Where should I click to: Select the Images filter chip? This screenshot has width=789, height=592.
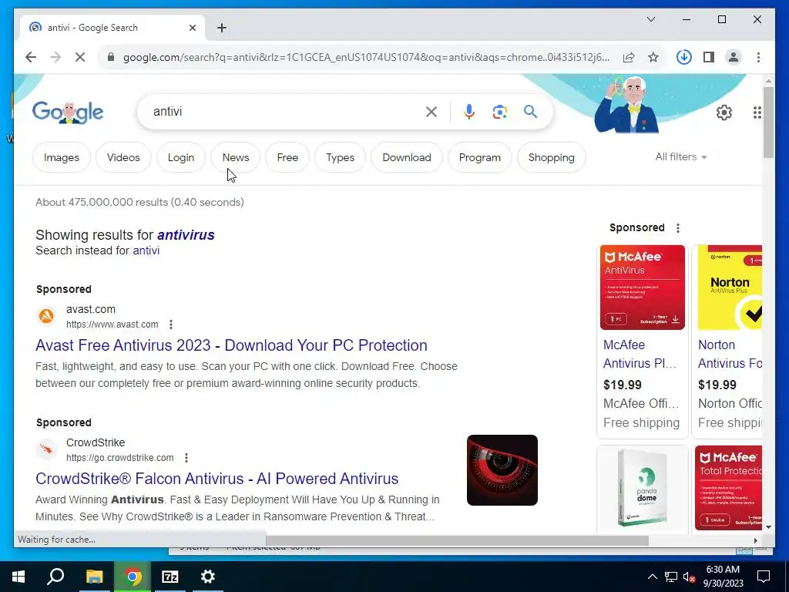pos(62,157)
